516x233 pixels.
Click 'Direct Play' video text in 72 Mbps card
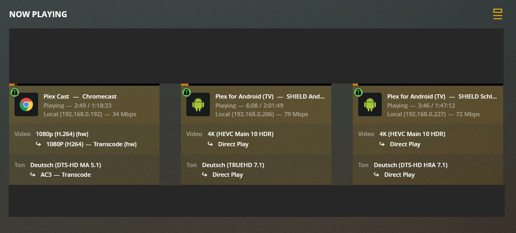(405, 144)
